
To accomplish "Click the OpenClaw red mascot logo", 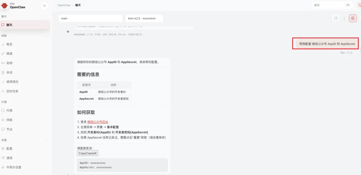I will 4,6.
